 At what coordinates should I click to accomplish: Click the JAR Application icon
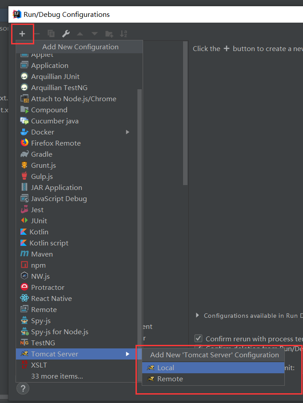pyautogui.click(x=24, y=187)
